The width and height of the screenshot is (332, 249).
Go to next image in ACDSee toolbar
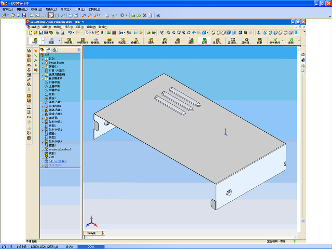pyautogui.click(x=76, y=15)
